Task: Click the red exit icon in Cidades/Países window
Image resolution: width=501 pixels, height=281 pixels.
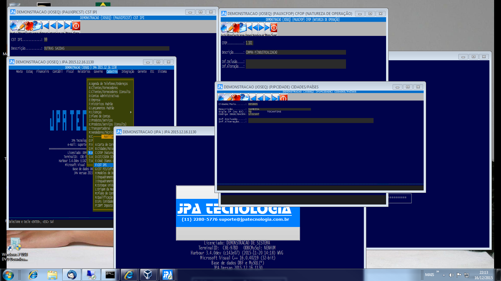Action: point(283,98)
